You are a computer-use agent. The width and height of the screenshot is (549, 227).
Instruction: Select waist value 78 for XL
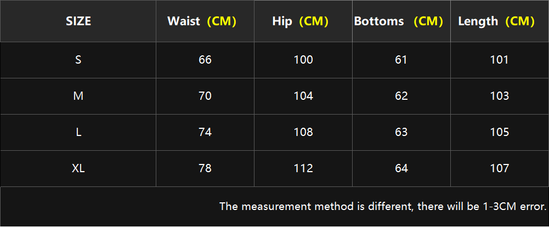[205, 168]
